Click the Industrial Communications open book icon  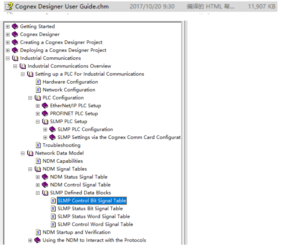[15, 58]
